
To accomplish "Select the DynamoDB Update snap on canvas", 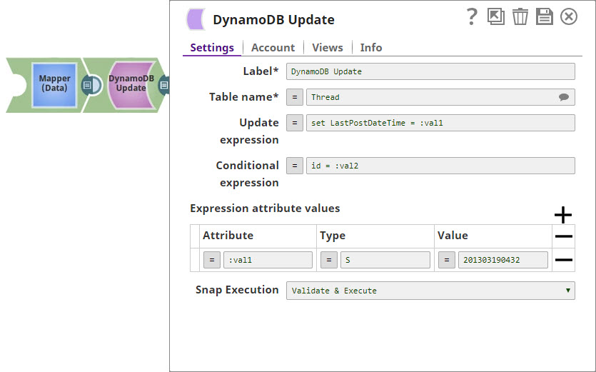I will 131,84.
